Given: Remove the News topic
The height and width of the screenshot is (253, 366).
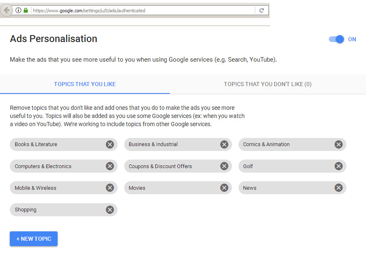Looking at the screenshot, I should tap(338, 188).
